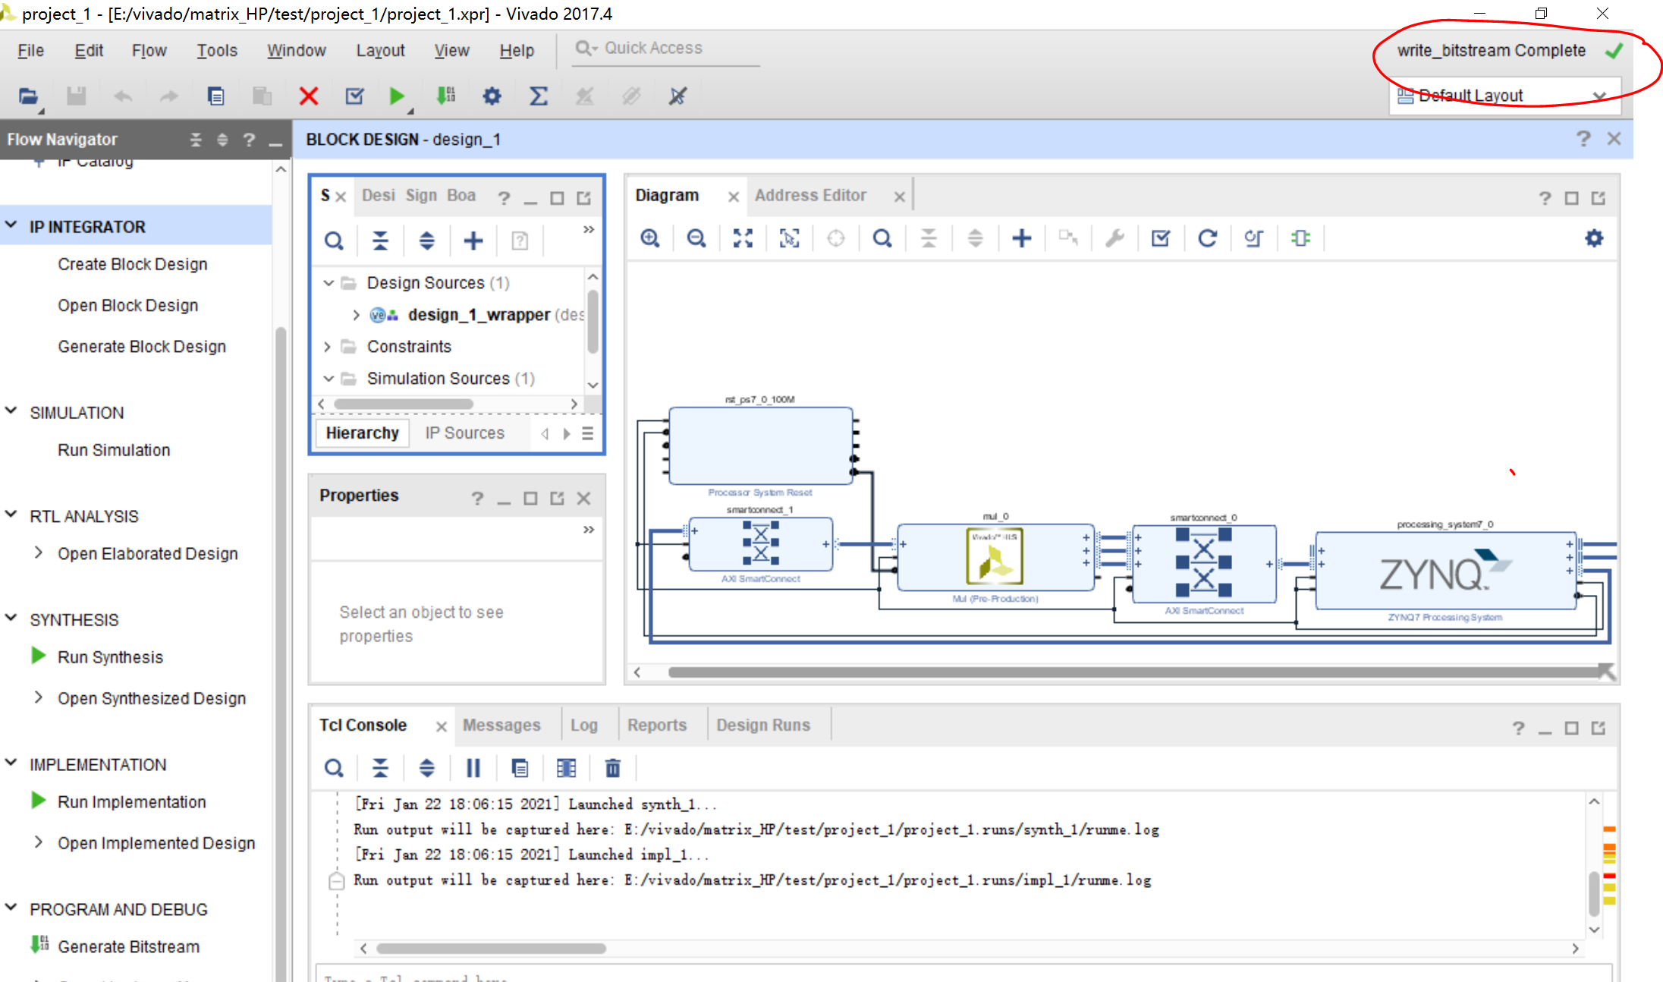The height and width of the screenshot is (982, 1663).
Task: Clear the Tcl Console with trash icon
Action: (612, 768)
